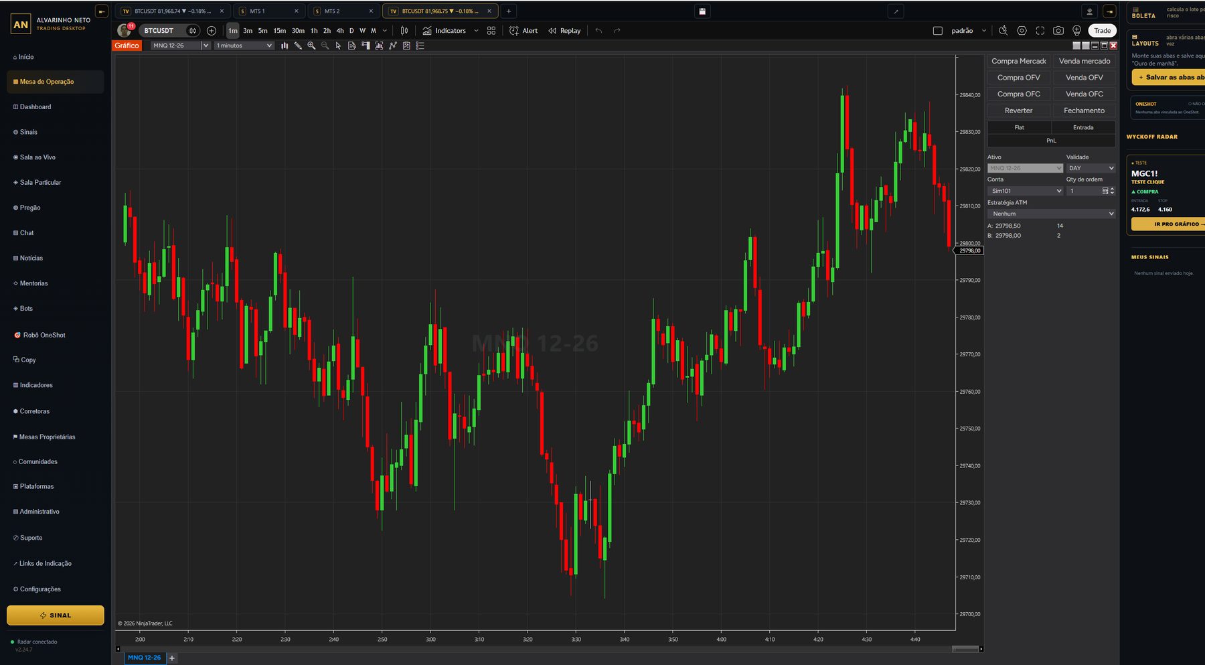Screen dimensions: 1205x665
Task: Enter fullscreen mode for the chart
Action: (1040, 31)
